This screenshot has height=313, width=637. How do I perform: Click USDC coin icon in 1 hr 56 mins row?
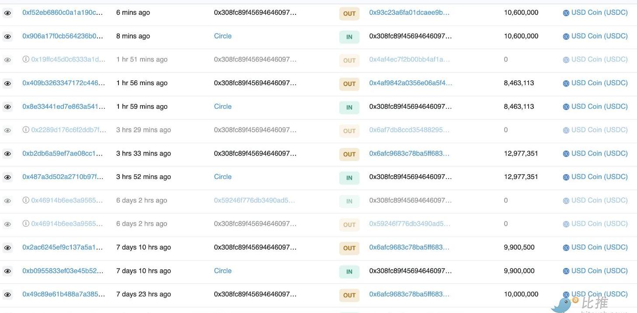point(566,83)
